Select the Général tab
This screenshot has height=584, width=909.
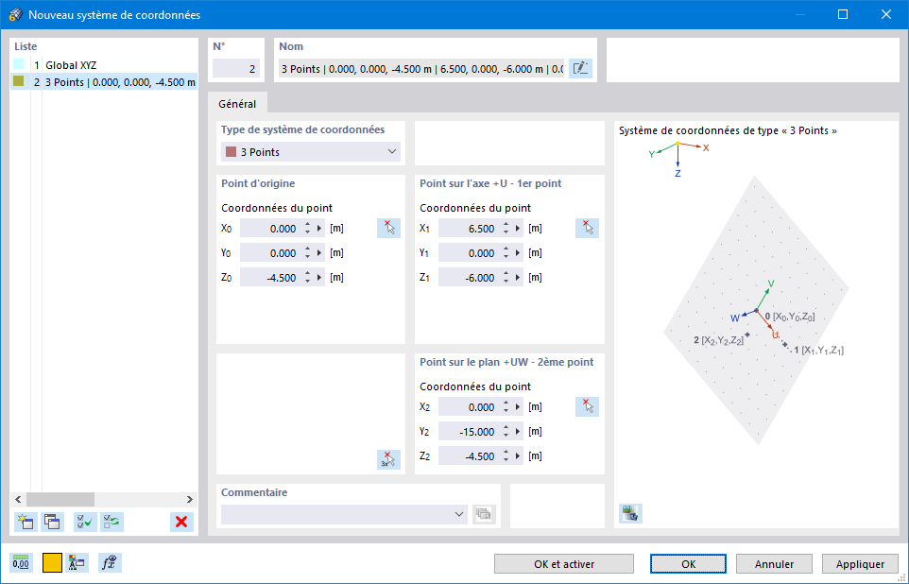(237, 104)
